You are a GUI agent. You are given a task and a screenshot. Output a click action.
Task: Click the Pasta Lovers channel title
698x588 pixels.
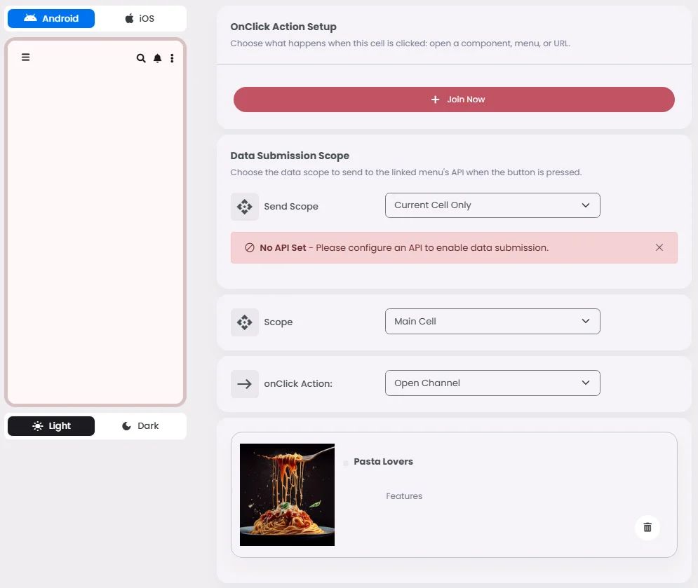[x=383, y=462]
